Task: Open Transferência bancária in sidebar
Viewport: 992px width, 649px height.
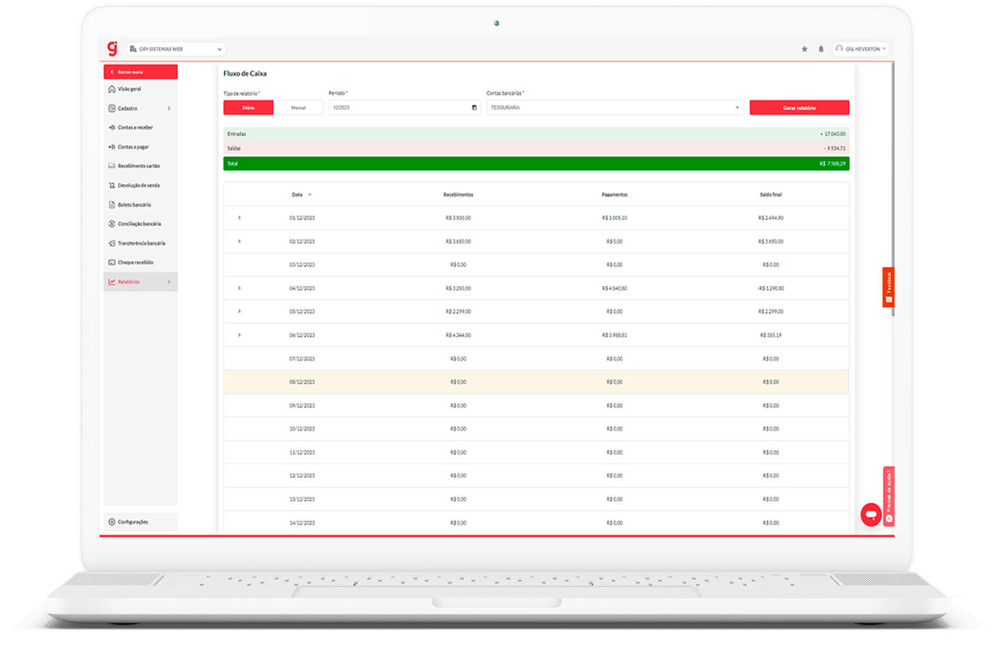Action: (140, 243)
